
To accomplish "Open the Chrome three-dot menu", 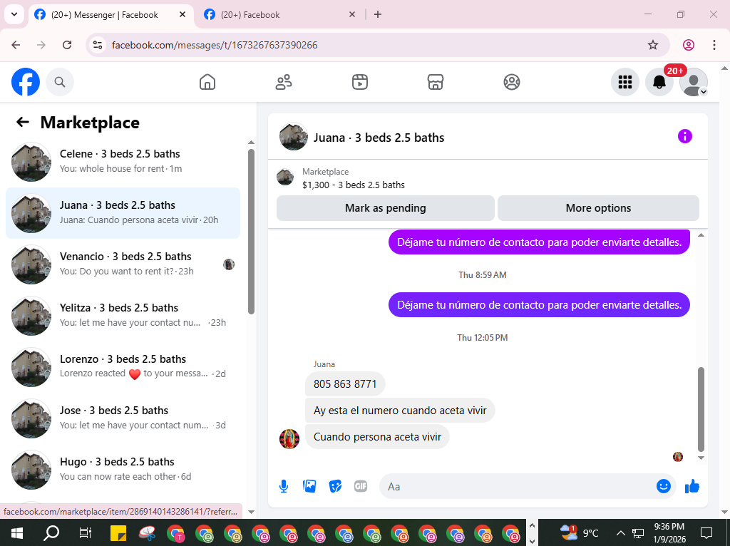I will [x=714, y=45].
